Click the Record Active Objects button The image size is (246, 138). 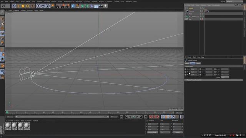pyautogui.click(x=150, y=117)
